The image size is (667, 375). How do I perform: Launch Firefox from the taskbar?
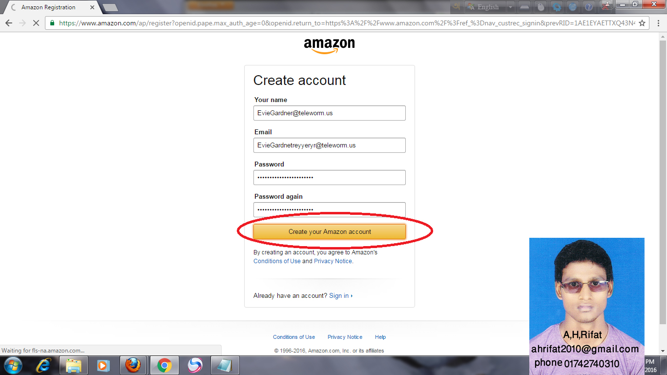pyautogui.click(x=133, y=365)
